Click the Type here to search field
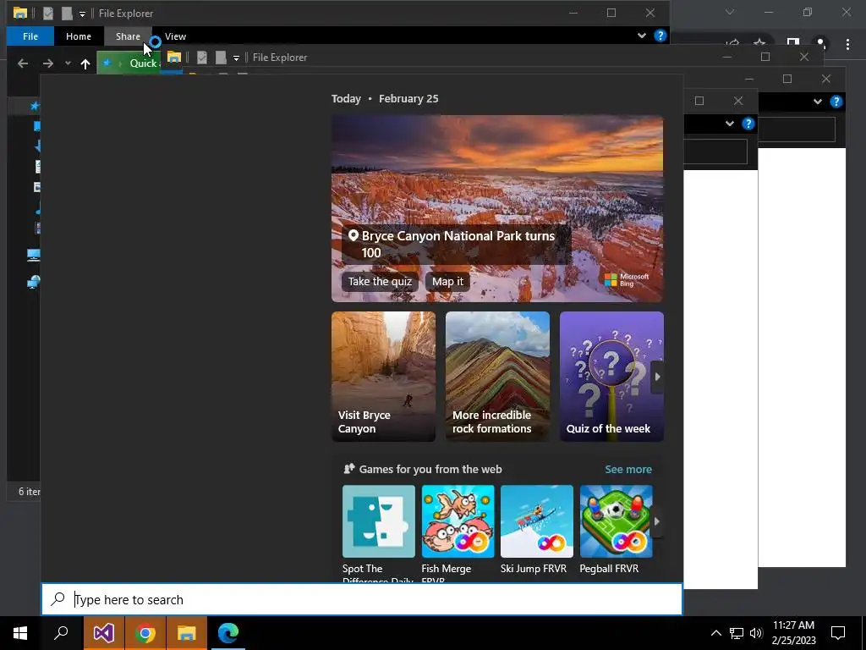Viewport: 866px width, 650px height. pos(362,599)
